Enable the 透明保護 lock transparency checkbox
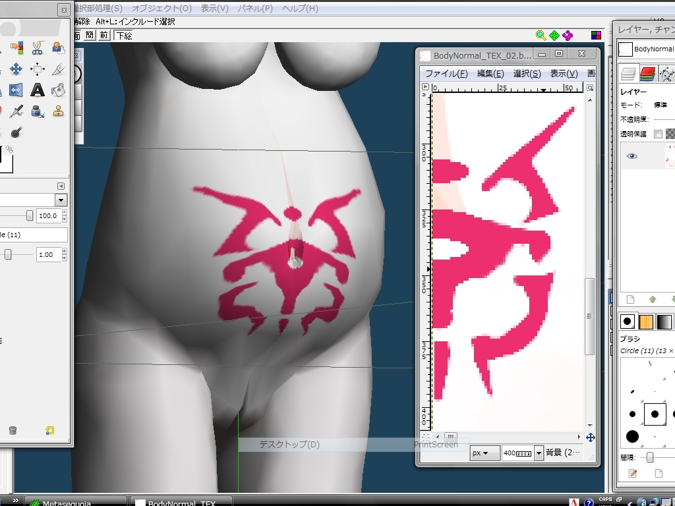This screenshot has height=506, width=675. click(x=658, y=134)
